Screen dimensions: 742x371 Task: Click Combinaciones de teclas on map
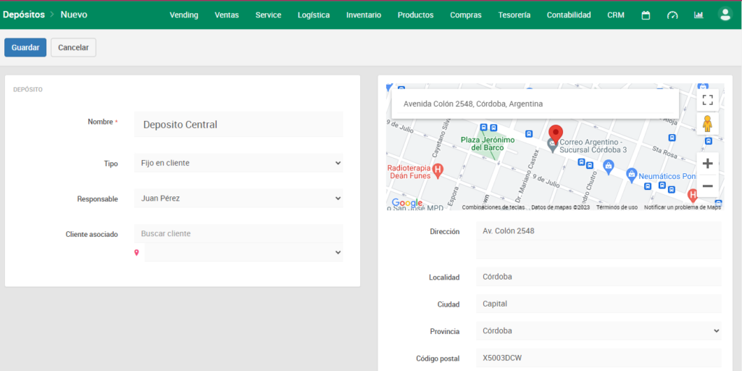(x=493, y=207)
